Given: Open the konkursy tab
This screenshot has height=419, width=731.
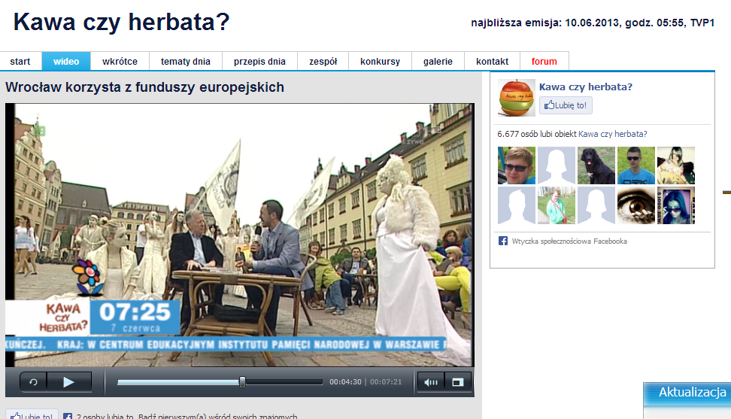Looking at the screenshot, I should tap(380, 62).
